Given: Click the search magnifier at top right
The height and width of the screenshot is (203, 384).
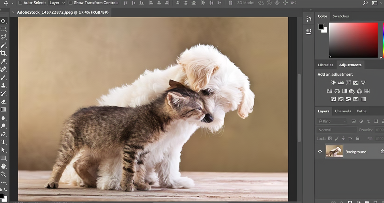Looking at the screenshot, I should point(366,3).
